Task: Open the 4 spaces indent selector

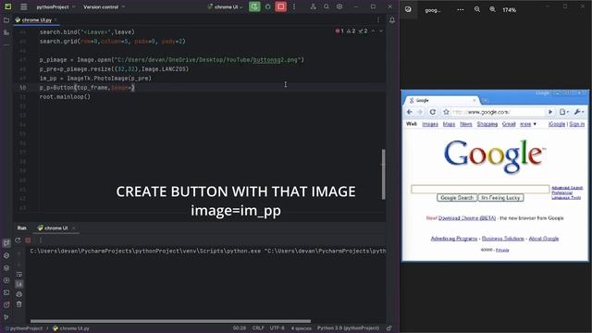Action: [301, 328]
